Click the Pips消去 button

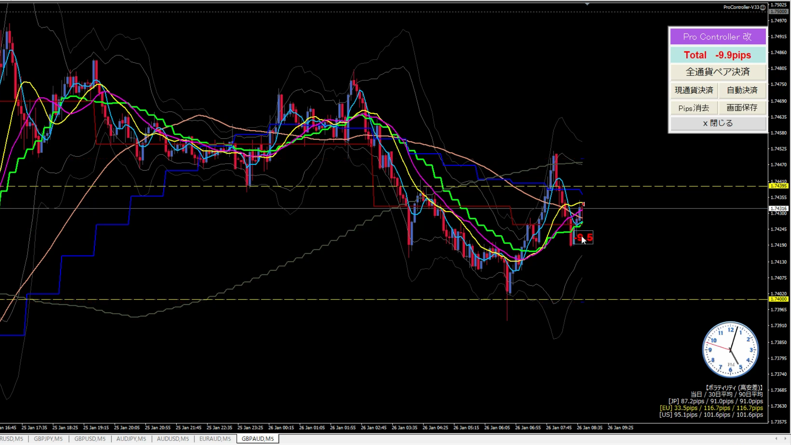click(694, 108)
